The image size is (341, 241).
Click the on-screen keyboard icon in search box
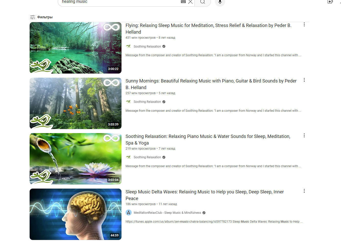183,2
